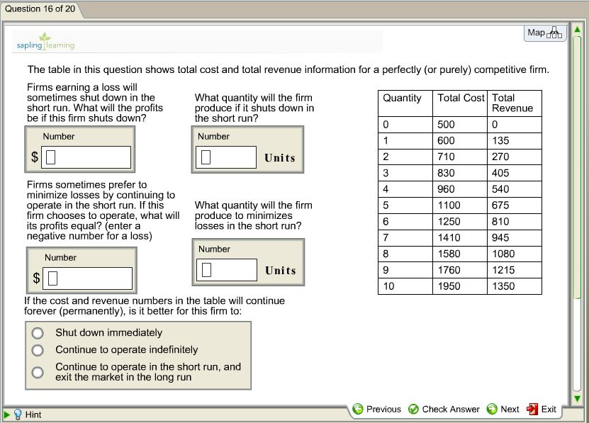Focus the operating profits dollar input
Screen dimensions: 589x423
point(87,278)
